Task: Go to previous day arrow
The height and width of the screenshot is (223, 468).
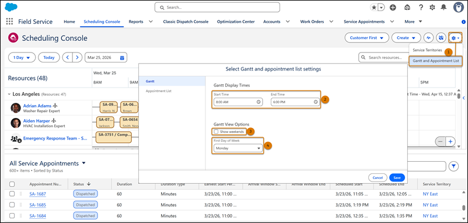Action: (68, 58)
